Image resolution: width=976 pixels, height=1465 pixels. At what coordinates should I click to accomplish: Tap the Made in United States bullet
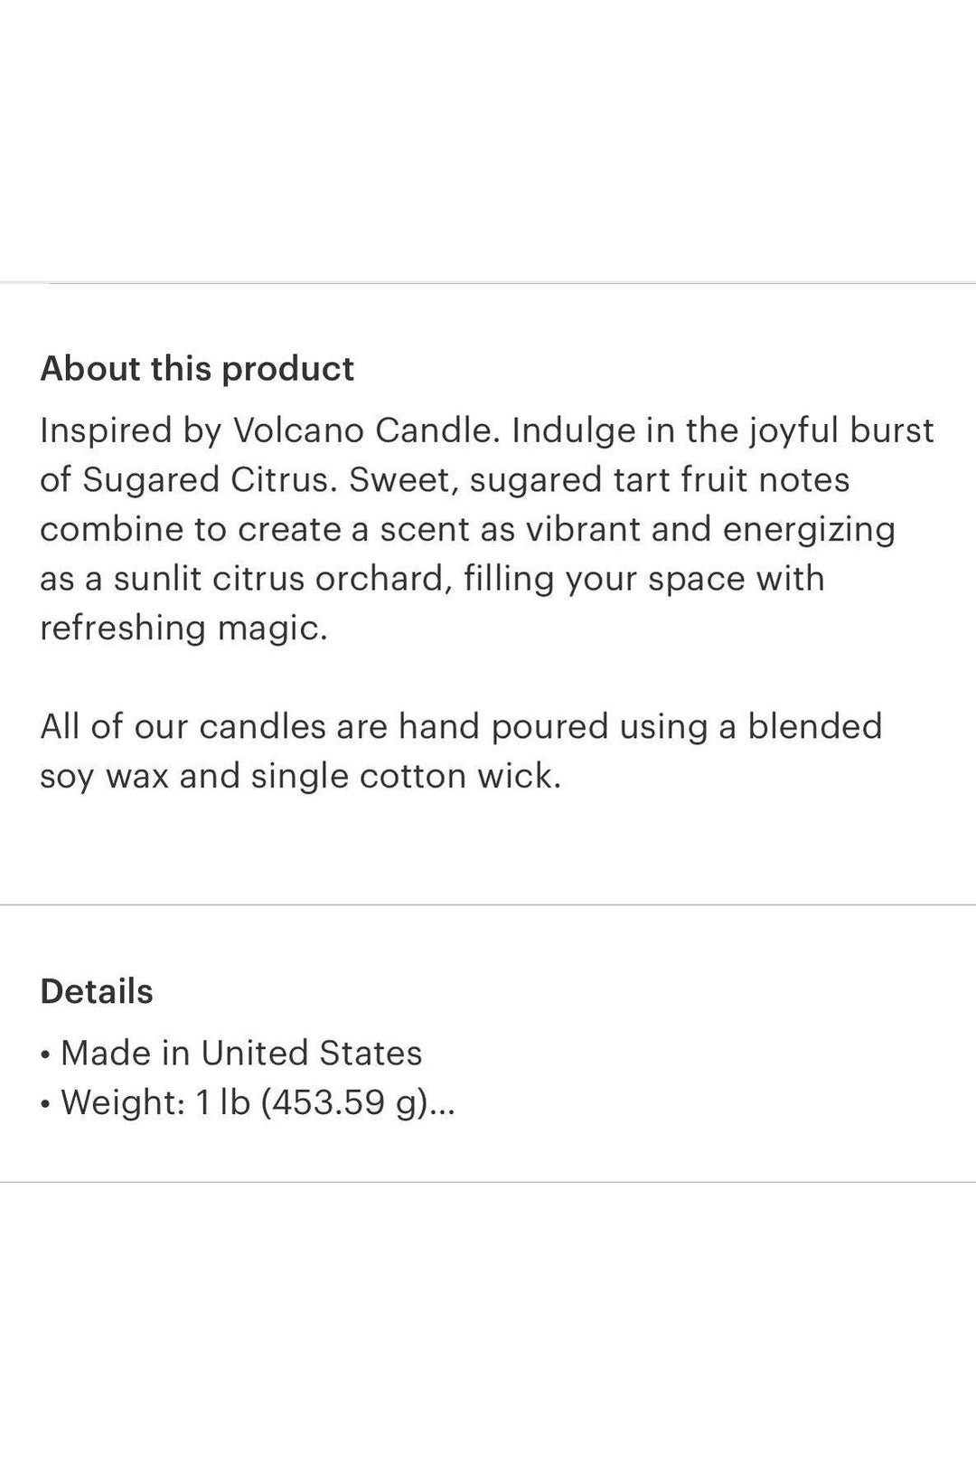click(231, 1054)
